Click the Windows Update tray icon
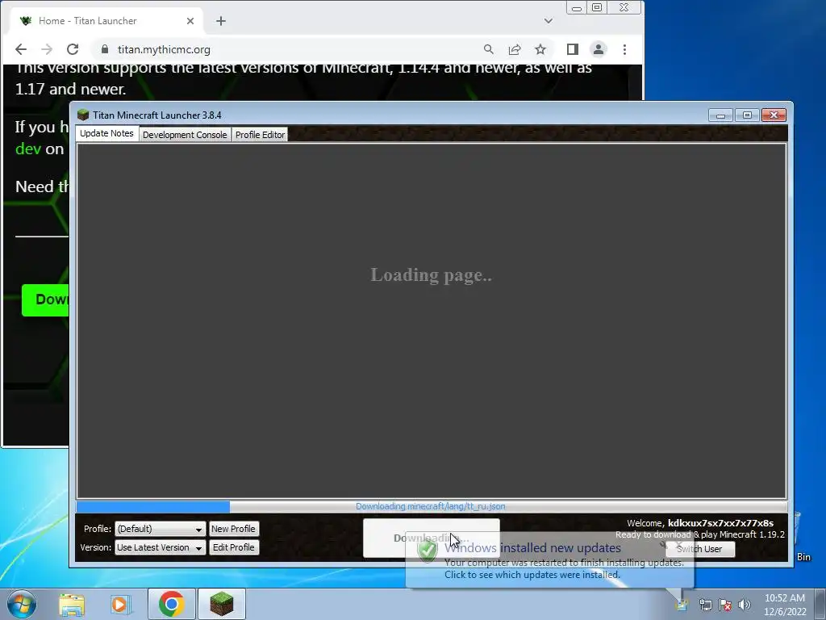 tap(682, 605)
